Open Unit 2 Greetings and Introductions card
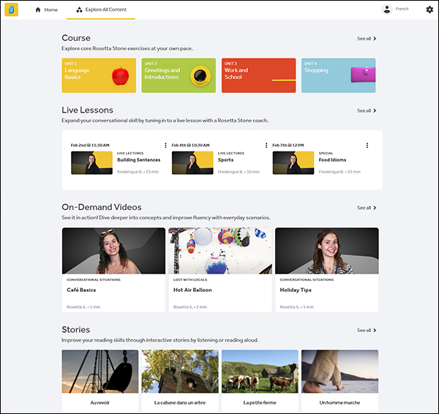This screenshot has width=439, height=414. click(x=179, y=75)
